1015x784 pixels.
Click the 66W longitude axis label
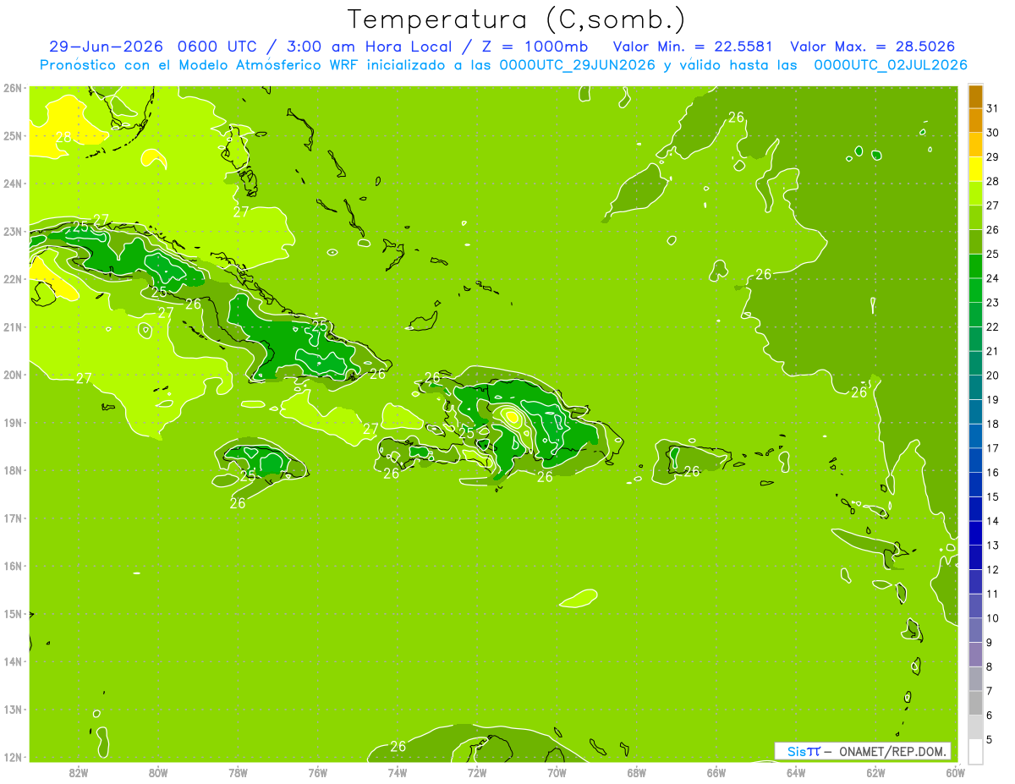(716, 772)
